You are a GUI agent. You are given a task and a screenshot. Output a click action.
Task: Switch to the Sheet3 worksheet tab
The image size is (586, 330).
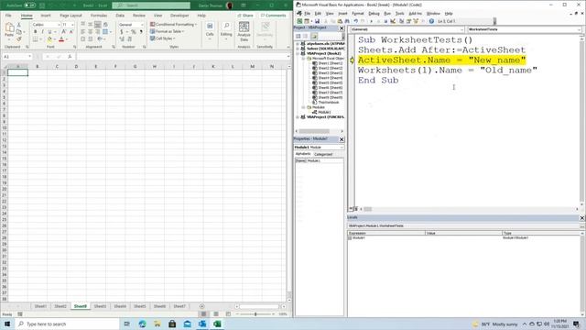point(100,306)
